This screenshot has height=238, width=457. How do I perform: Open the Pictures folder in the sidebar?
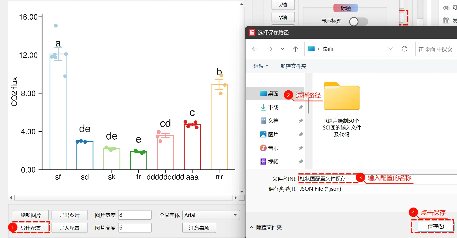(x=273, y=135)
